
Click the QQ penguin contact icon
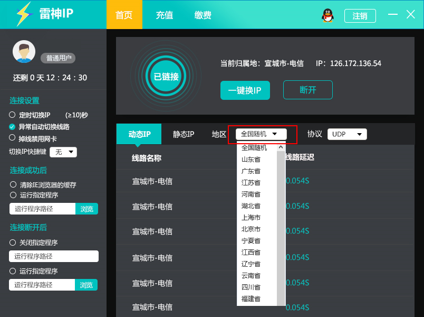coord(327,15)
